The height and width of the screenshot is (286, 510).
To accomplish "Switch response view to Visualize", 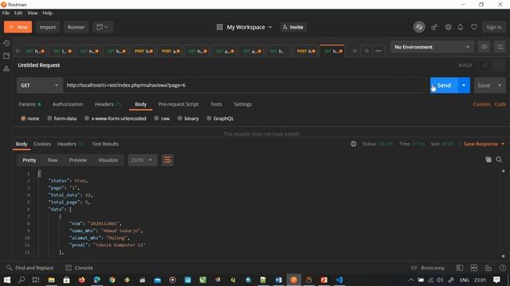I will [108, 160].
